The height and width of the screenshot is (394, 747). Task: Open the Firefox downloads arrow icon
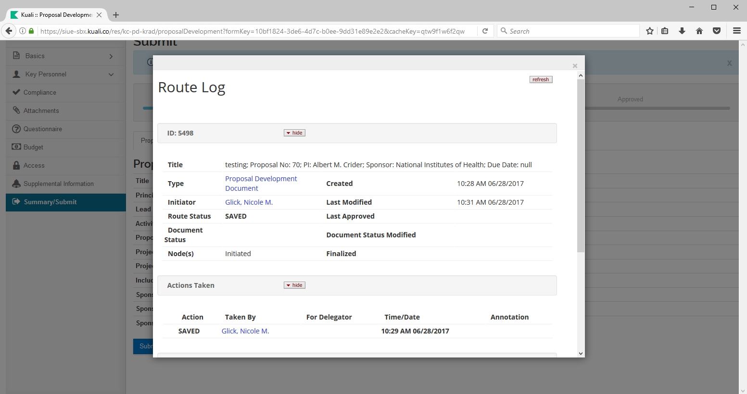tap(682, 31)
